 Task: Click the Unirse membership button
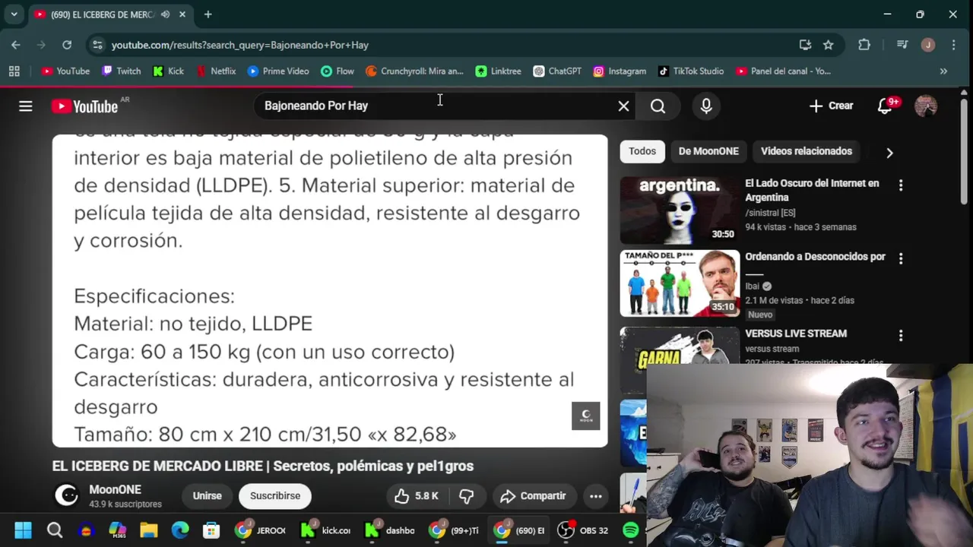pyautogui.click(x=207, y=496)
